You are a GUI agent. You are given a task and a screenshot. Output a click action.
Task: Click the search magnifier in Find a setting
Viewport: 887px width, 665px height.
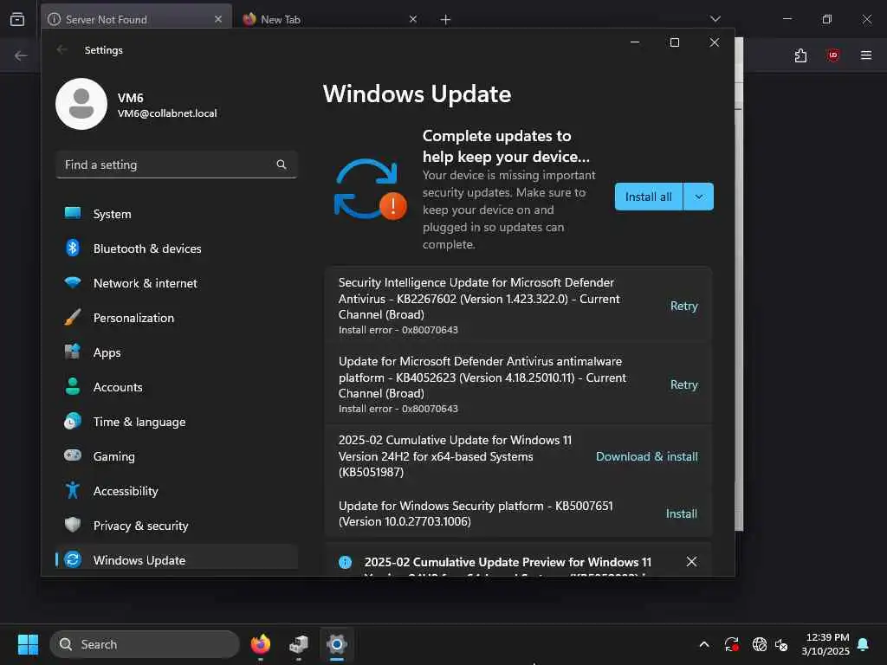pyautogui.click(x=282, y=165)
